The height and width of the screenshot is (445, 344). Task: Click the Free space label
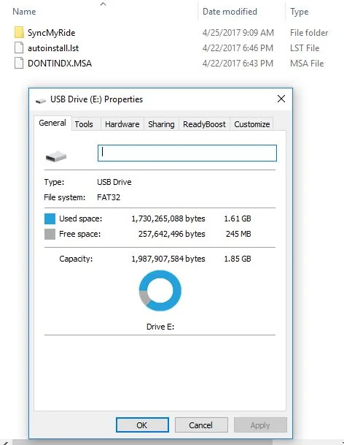point(80,234)
